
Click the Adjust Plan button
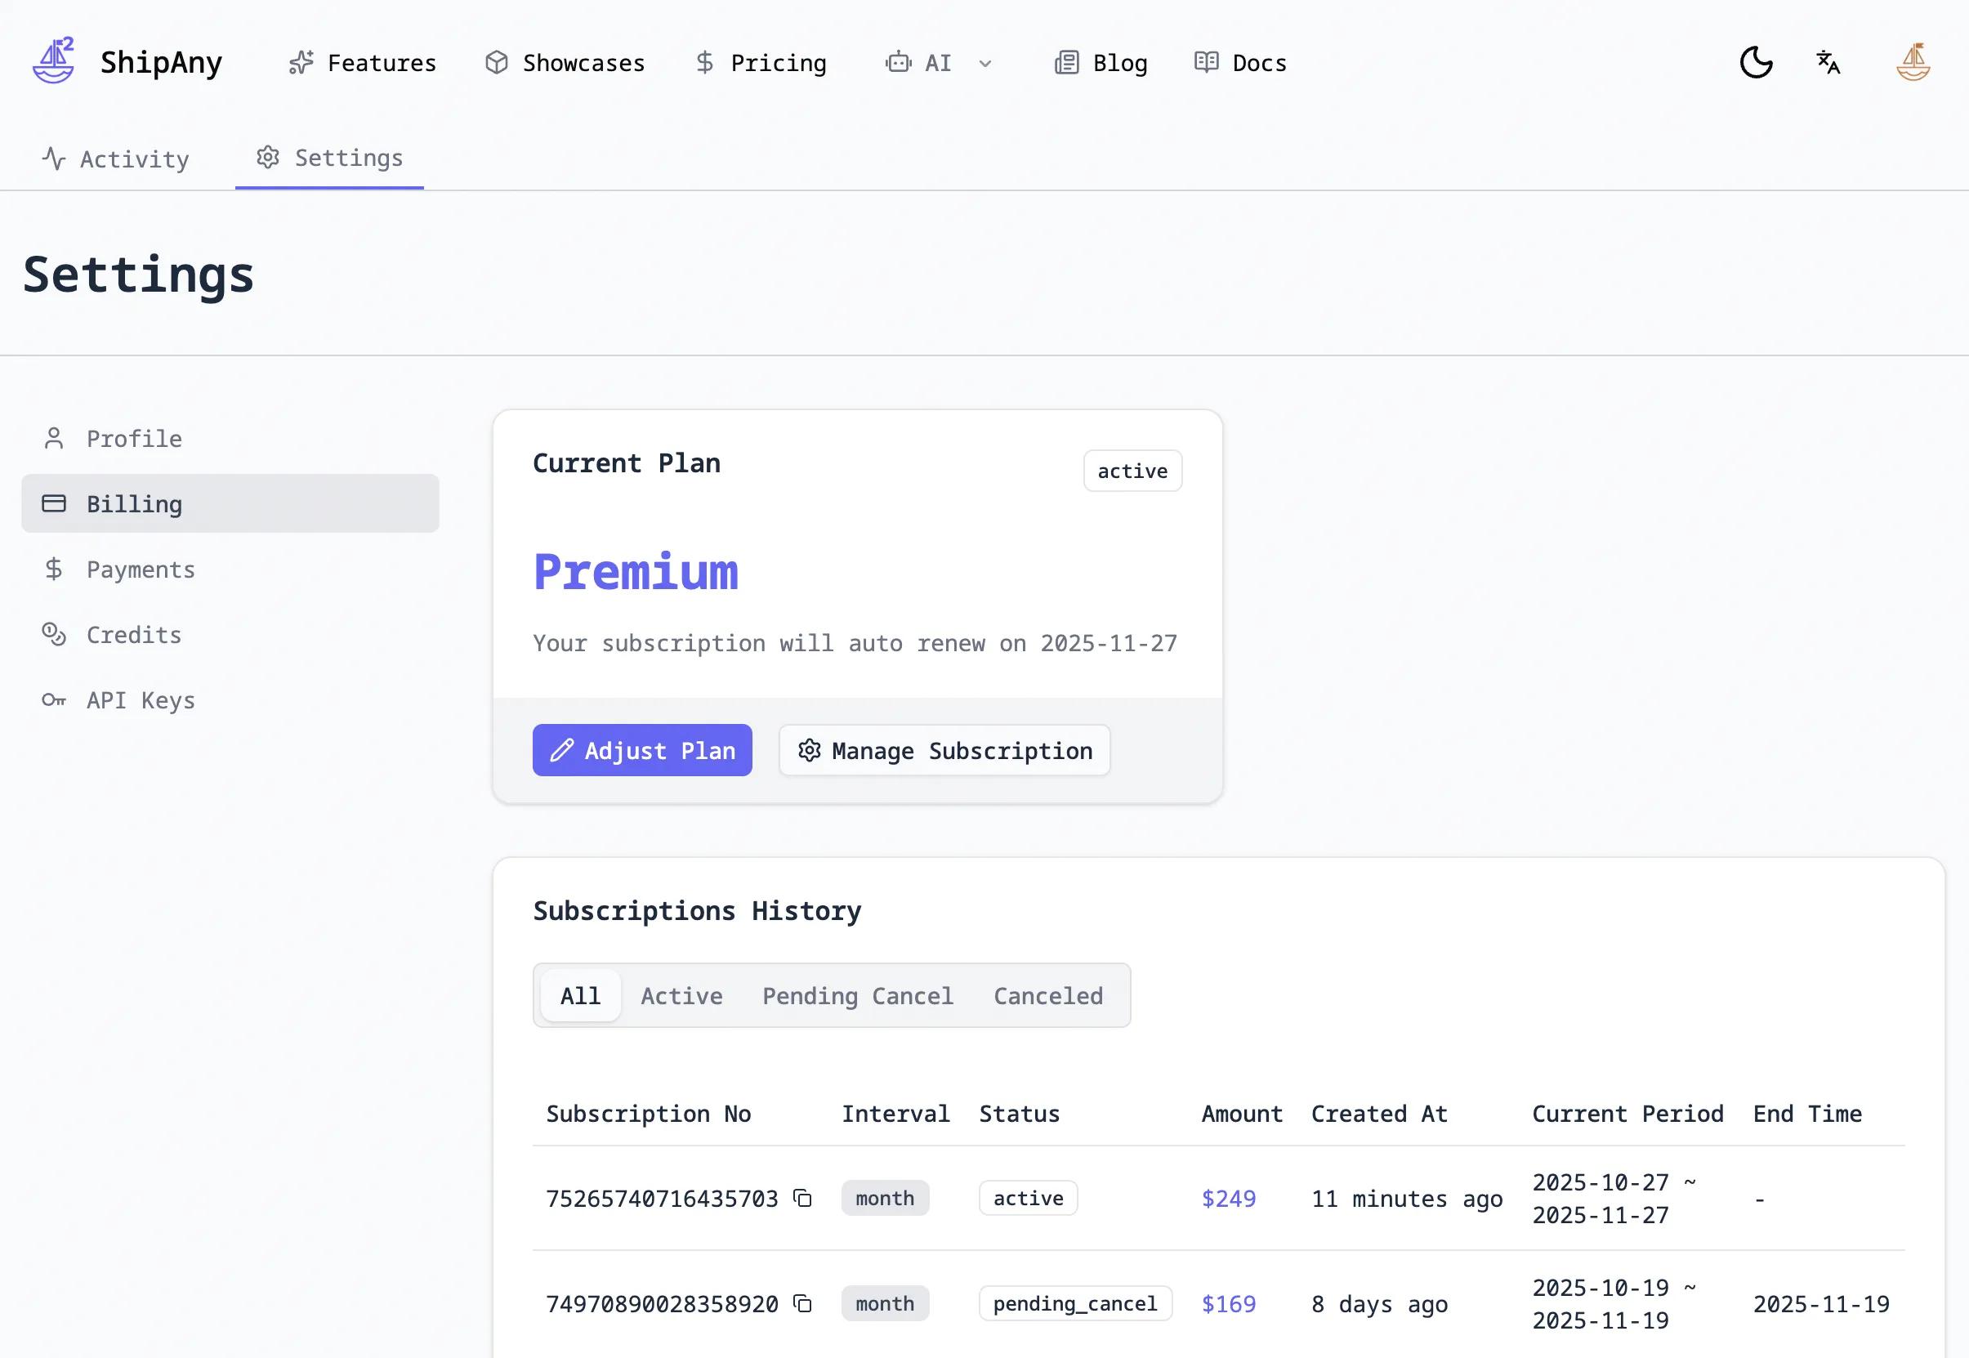click(642, 750)
